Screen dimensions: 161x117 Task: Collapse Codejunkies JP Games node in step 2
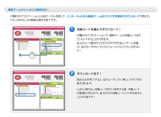click(42, 86)
